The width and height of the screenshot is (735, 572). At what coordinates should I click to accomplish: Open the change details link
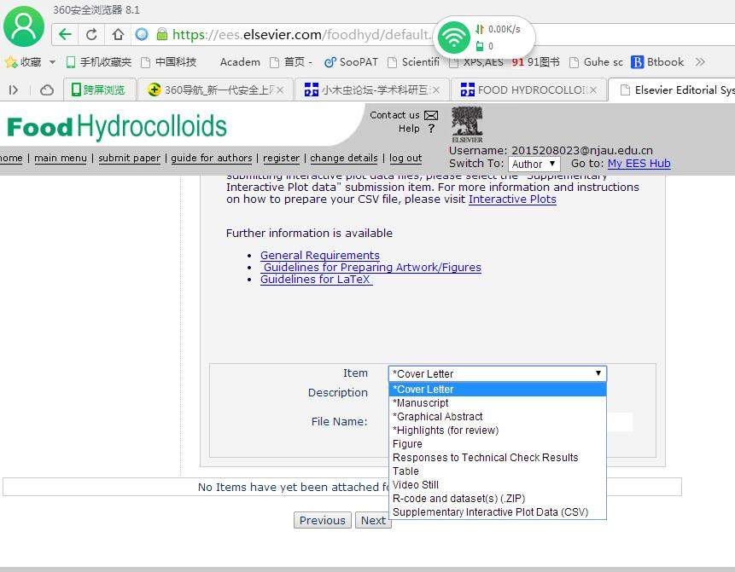pyautogui.click(x=343, y=159)
